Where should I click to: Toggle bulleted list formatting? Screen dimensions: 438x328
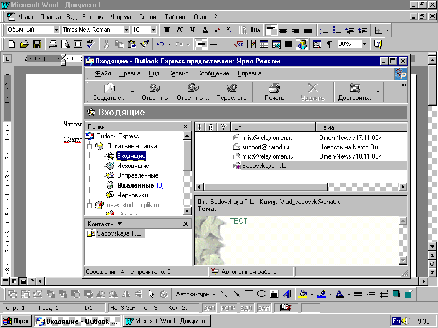pyautogui.click(x=337, y=30)
